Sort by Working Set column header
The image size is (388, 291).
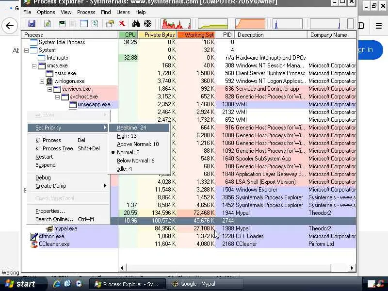tap(196, 35)
